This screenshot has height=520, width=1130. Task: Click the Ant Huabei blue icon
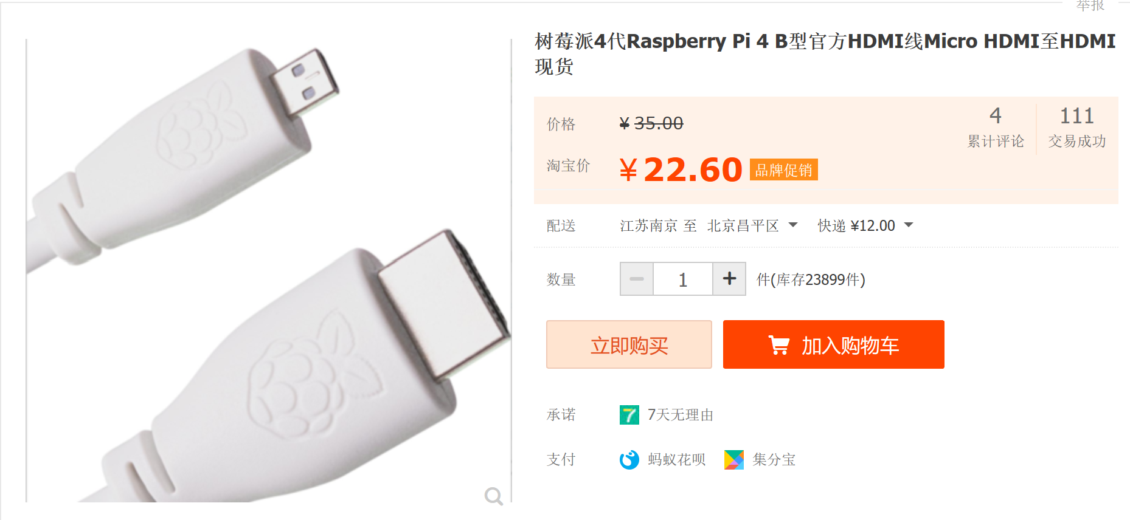click(629, 460)
